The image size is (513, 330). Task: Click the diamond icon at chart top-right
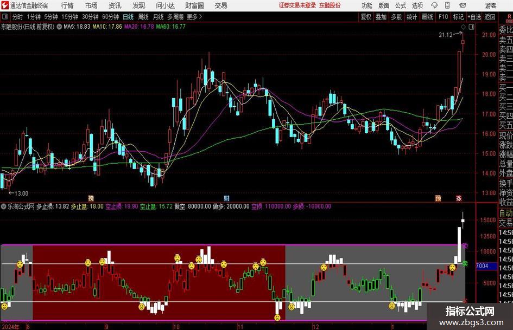point(463,27)
